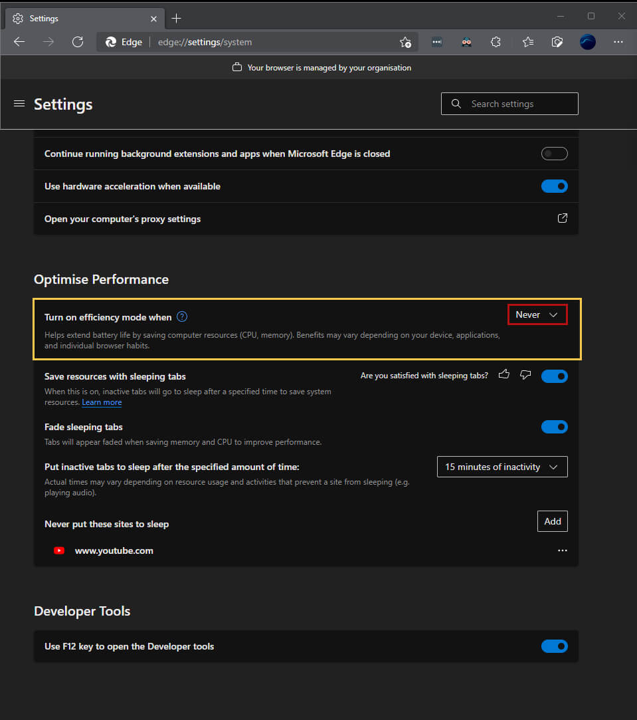This screenshot has height=720, width=637.
Task: Click Open your computer's proxy settings row
Action: pos(306,219)
